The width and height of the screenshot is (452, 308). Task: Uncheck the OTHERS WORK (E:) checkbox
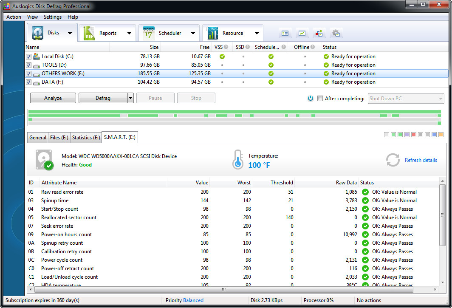[x=28, y=73]
